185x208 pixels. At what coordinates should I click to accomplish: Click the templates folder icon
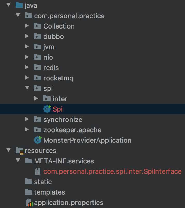click(x=28, y=192)
